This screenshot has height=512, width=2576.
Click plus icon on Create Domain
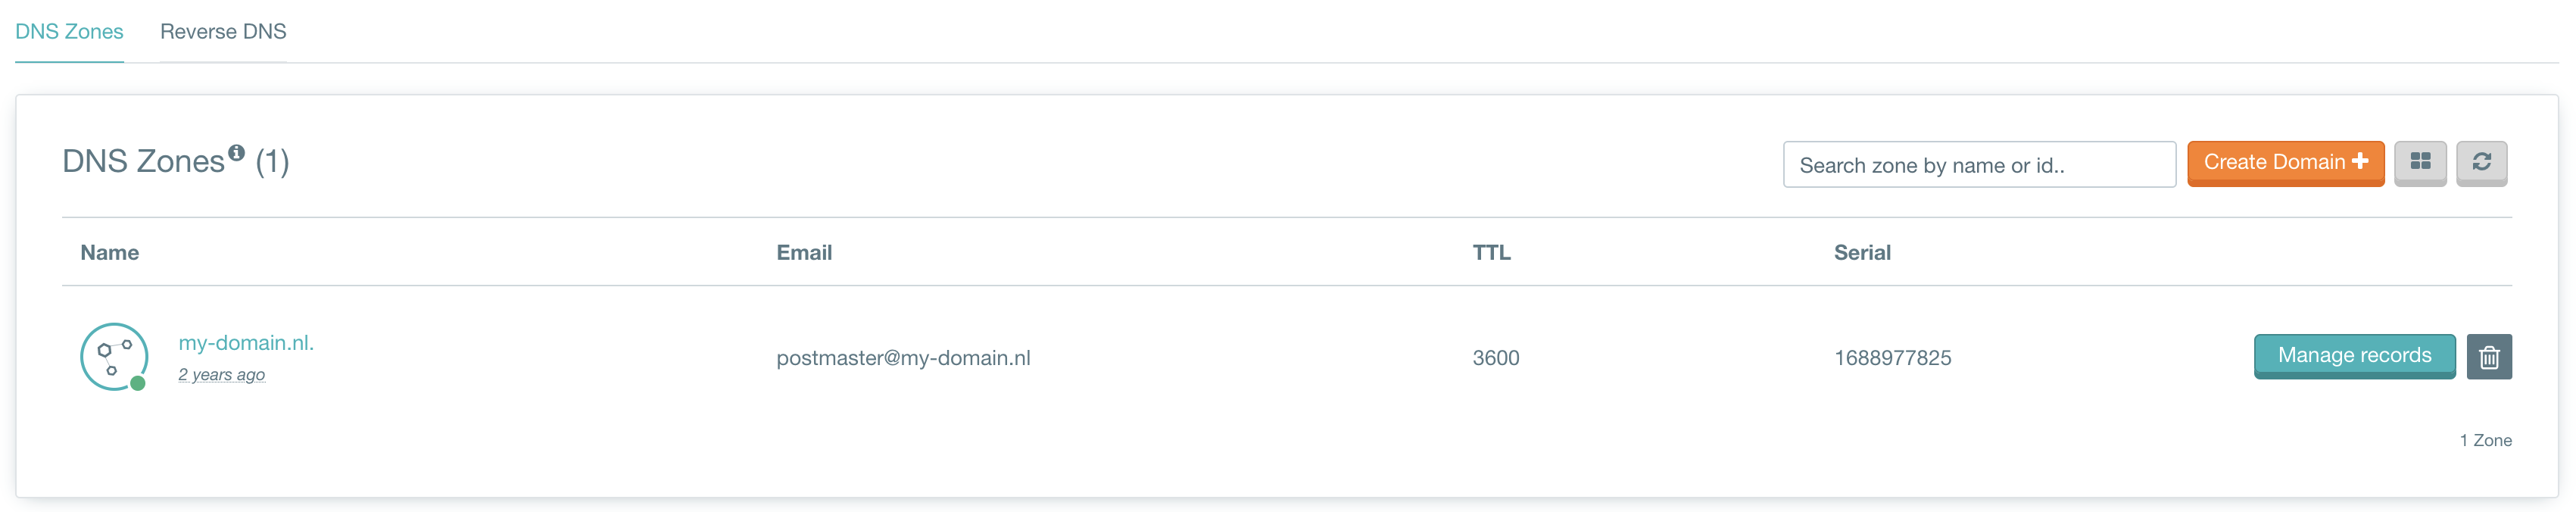point(2359,161)
